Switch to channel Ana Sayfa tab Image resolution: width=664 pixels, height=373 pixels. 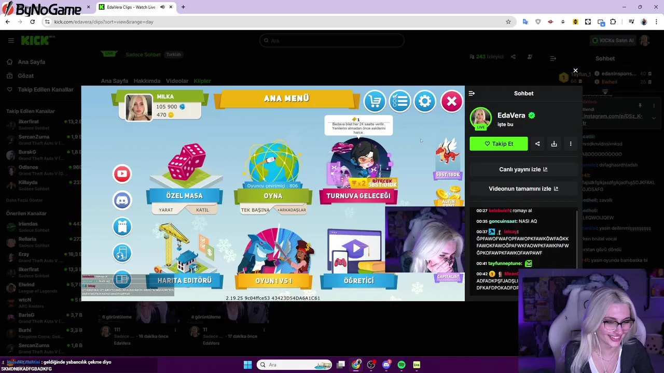[114, 81]
